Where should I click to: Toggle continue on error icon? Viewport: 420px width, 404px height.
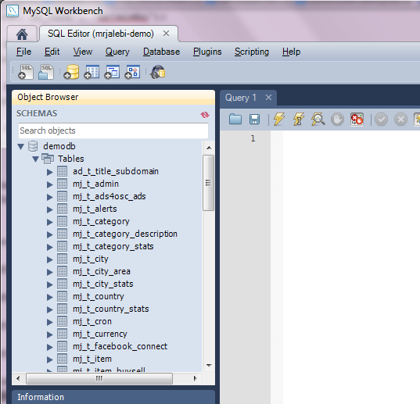[357, 119]
